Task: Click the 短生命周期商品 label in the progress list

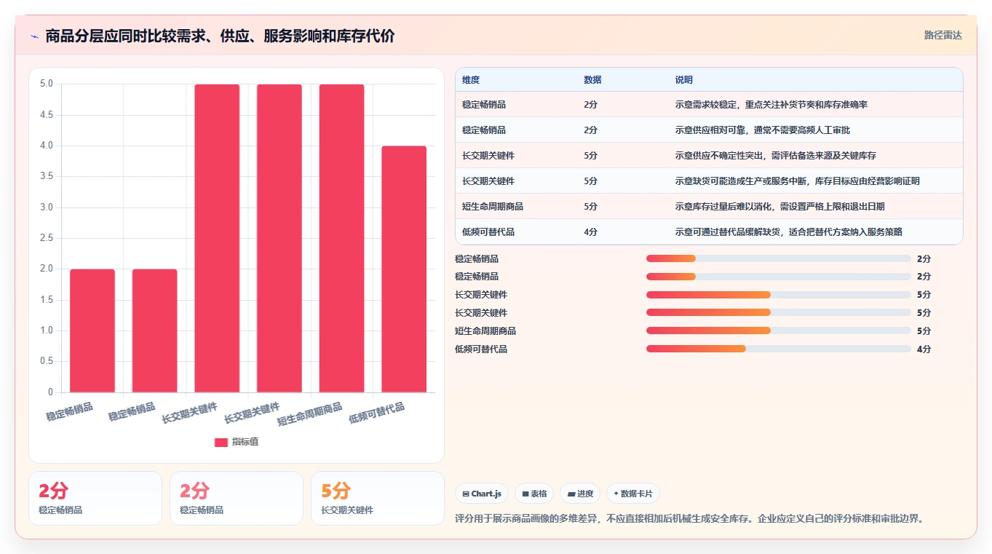Action: [x=485, y=331]
